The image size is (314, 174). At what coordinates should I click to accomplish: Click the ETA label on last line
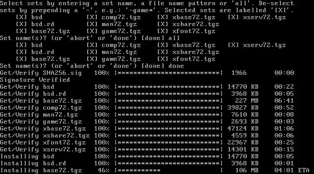[x=304, y=171]
